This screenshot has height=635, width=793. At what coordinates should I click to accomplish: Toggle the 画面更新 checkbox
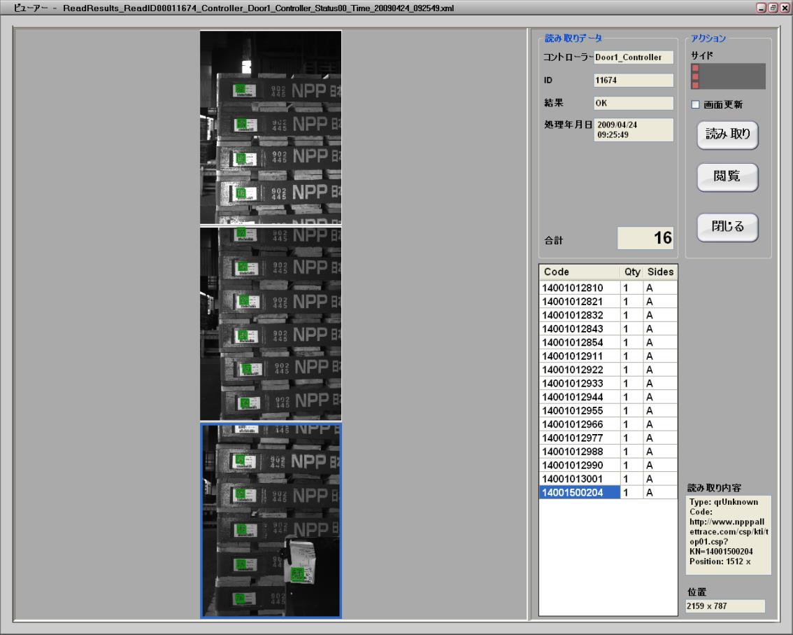click(x=695, y=104)
